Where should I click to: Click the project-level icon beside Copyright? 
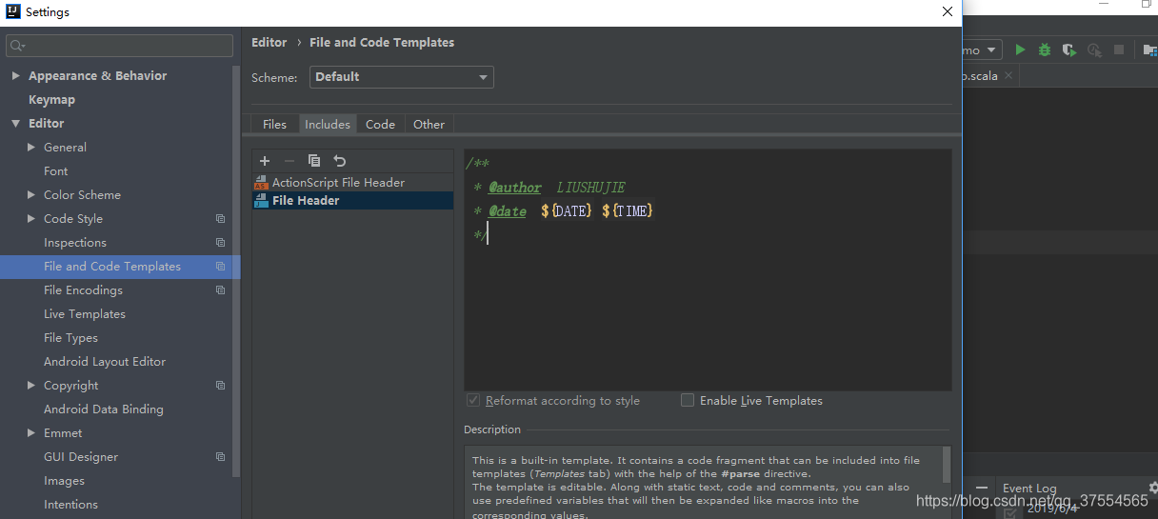(x=221, y=386)
